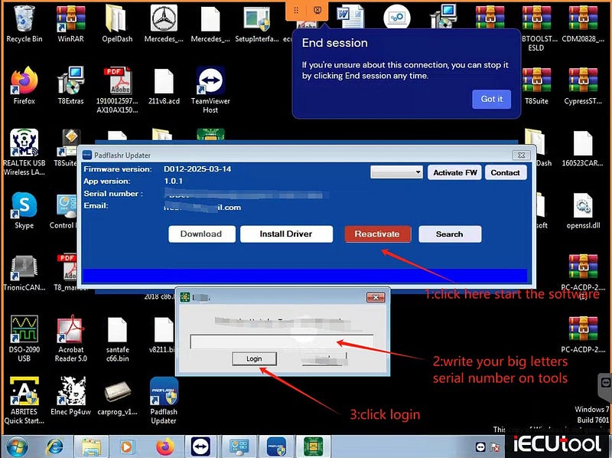The width and height of the screenshot is (612, 458).
Task: Close the small login dialog
Action: [376, 297]
